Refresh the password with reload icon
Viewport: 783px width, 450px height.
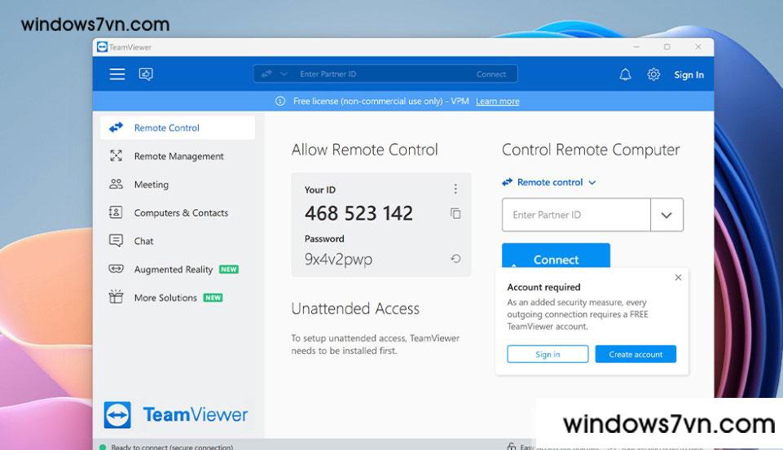point(455,259)
